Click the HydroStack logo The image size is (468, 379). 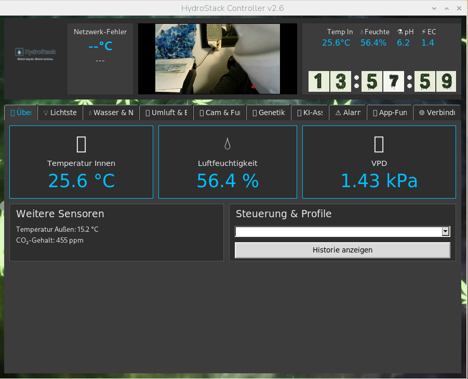point(35,53)
